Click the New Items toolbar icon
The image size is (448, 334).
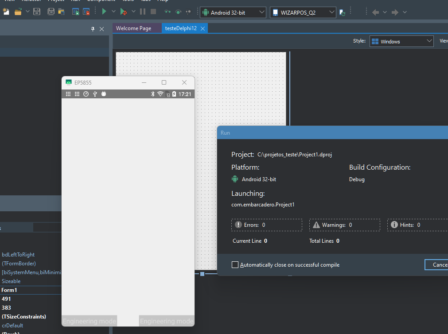tap(6, 12)
